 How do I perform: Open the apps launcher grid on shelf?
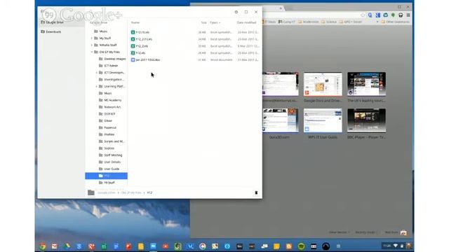click(338, 246)
